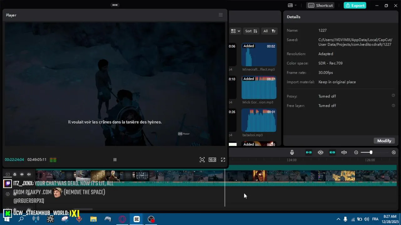Open the Opera browser from the taskbar
Screen dimensions: 401x225
(122, 219)
